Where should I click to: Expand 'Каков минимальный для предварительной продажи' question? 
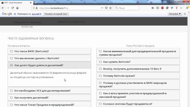click(138, 53)
